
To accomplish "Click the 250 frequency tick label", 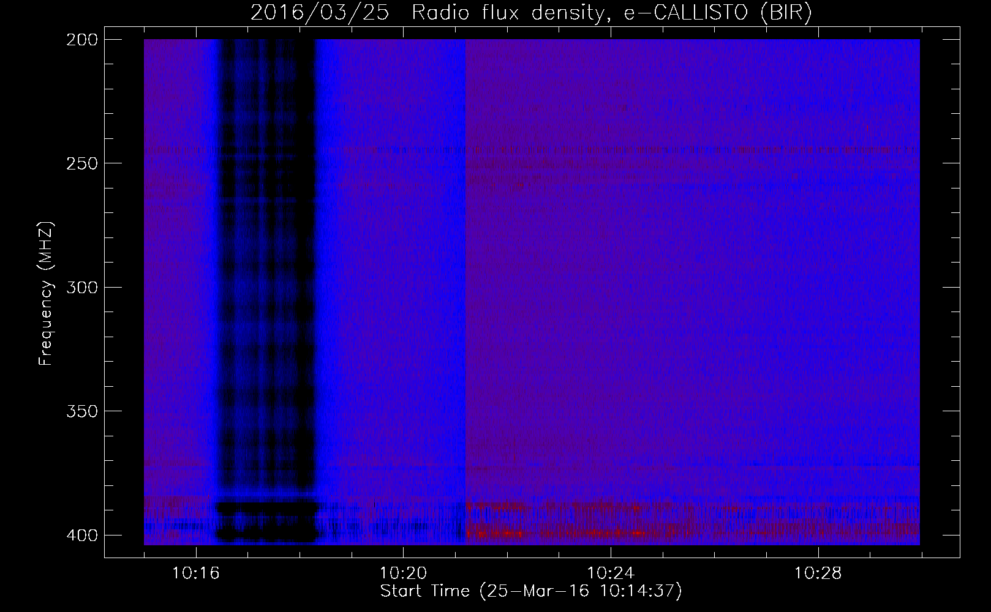I will pos(81,163).
